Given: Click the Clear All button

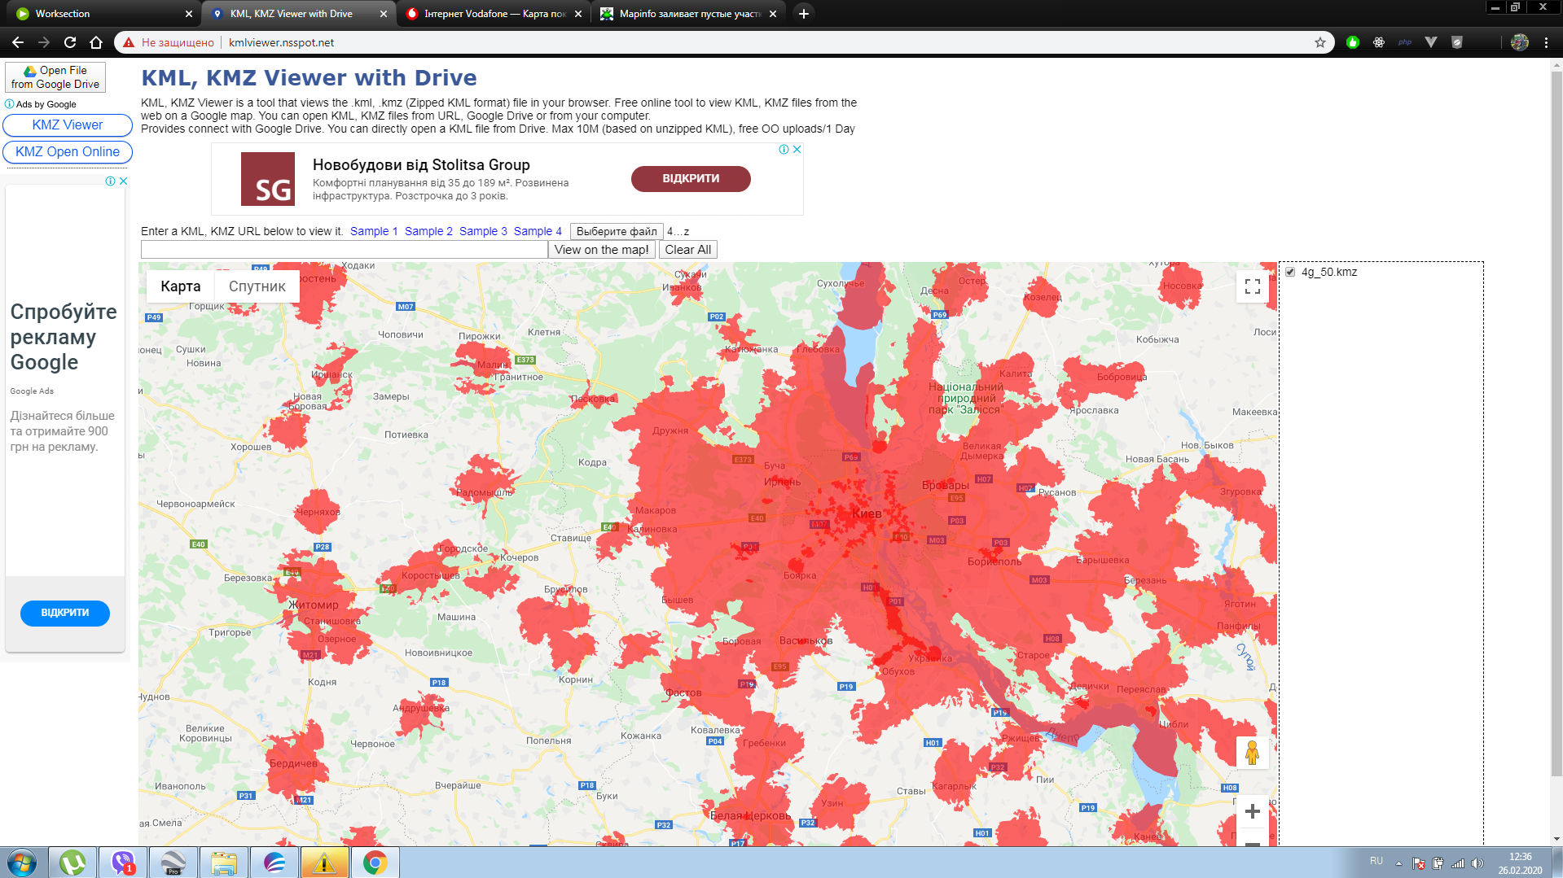Looking at the screenshot, I should point(688,250).
